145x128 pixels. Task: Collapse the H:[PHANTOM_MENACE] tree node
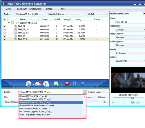click(9, 23)
